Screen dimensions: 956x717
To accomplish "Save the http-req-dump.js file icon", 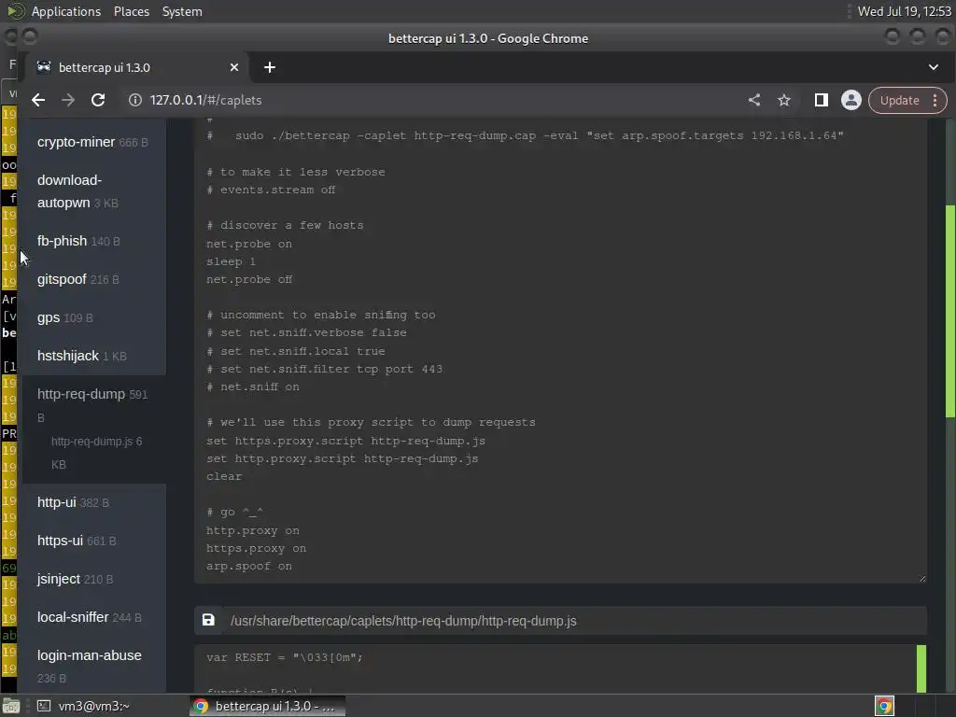I will pos(208,620).
